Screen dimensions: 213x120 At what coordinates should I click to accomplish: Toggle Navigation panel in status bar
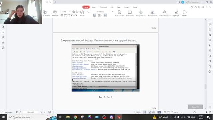7,112
